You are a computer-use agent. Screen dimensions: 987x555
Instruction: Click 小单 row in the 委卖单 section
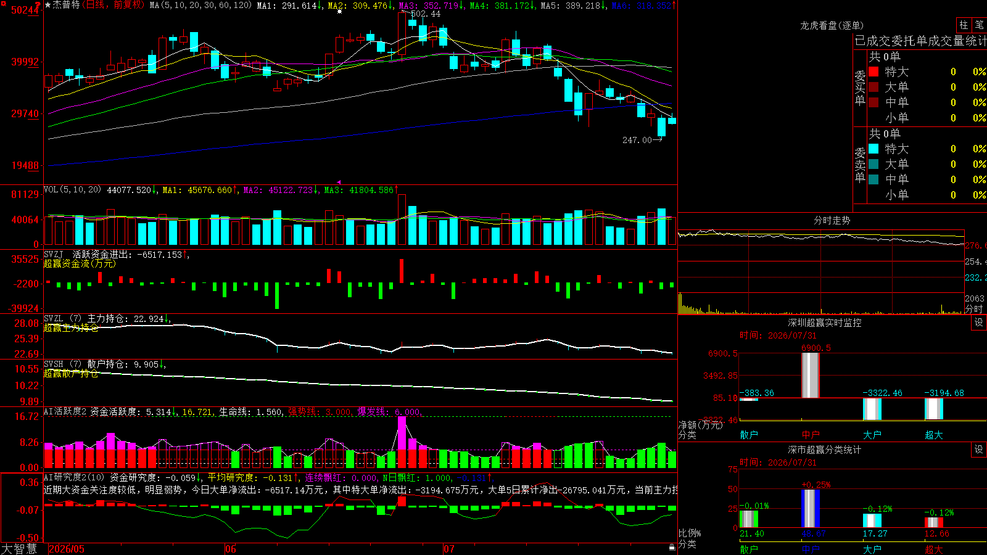pyautogui.click(x=927, y=195)
